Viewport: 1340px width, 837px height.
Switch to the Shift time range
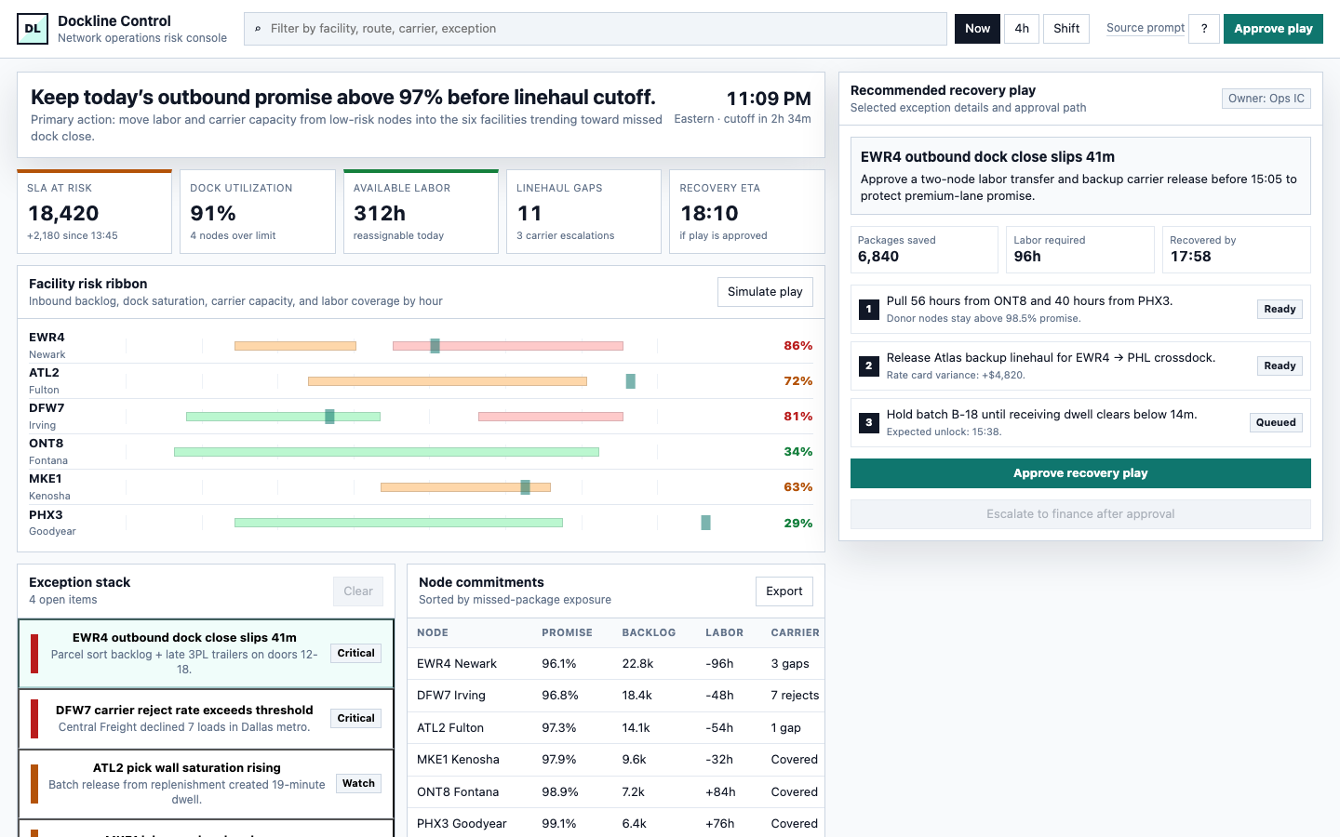1066,29
